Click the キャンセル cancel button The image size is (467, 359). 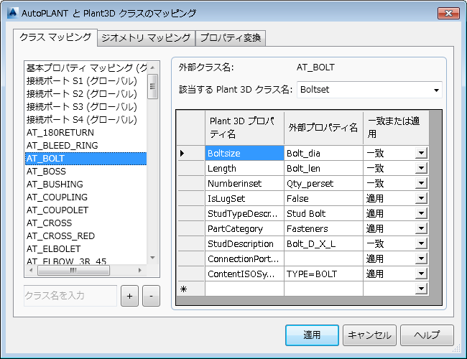(x=369, y=335)
